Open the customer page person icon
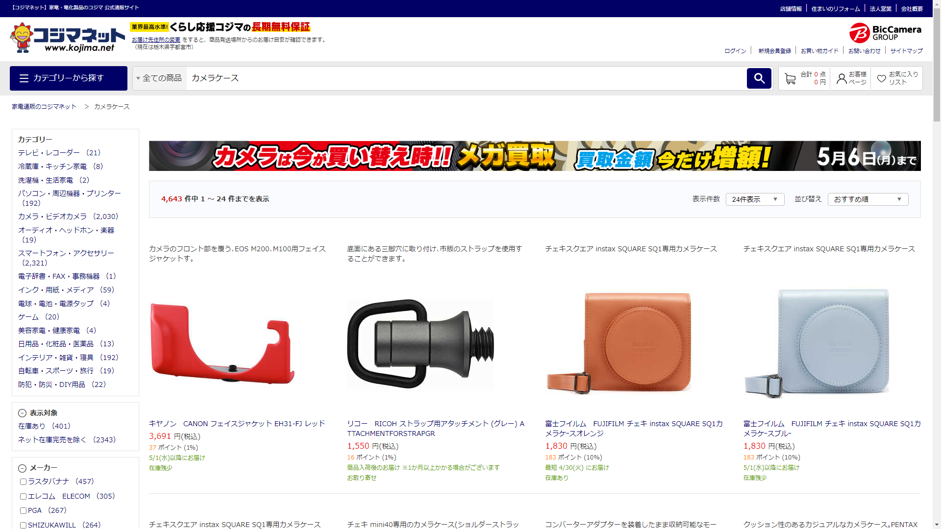The height and width of the screenshot is (529, 941). [841, 78]
